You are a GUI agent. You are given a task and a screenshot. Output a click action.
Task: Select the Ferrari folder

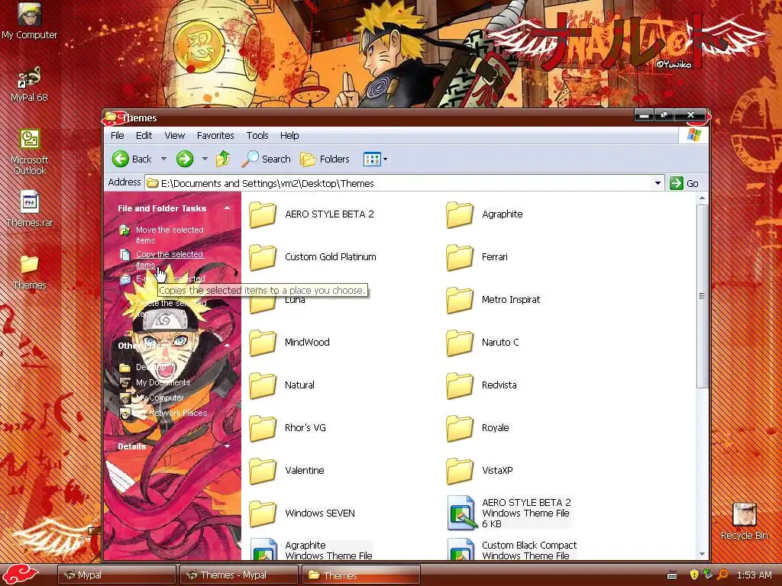[x=477, y=257]
